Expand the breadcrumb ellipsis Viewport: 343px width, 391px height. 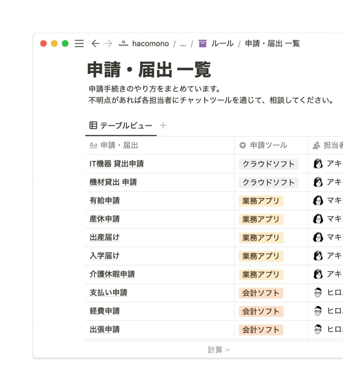point(183,44)
